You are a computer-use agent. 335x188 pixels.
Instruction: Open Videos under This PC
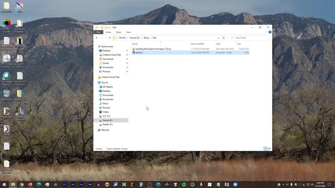106,112
